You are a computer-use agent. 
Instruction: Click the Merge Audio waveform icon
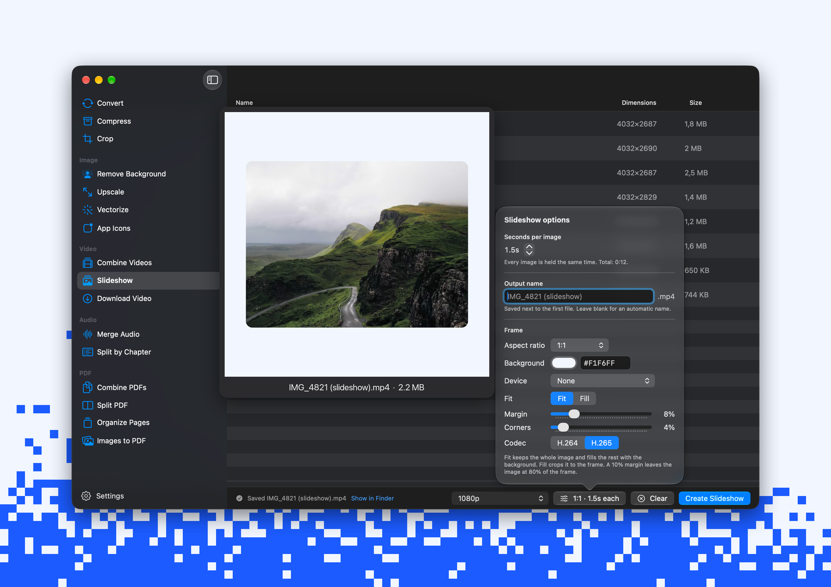[x=88, y=334]
